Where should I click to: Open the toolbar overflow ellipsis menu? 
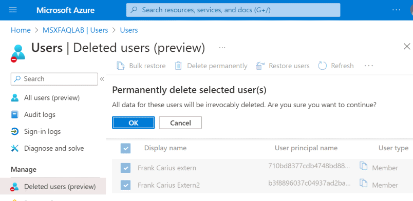369,66
